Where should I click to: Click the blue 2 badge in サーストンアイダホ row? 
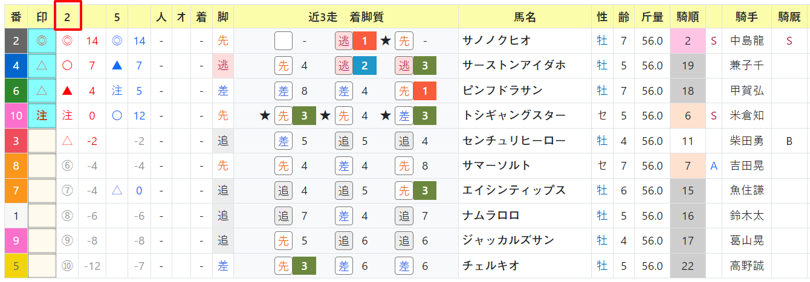(x=364, y=66)
